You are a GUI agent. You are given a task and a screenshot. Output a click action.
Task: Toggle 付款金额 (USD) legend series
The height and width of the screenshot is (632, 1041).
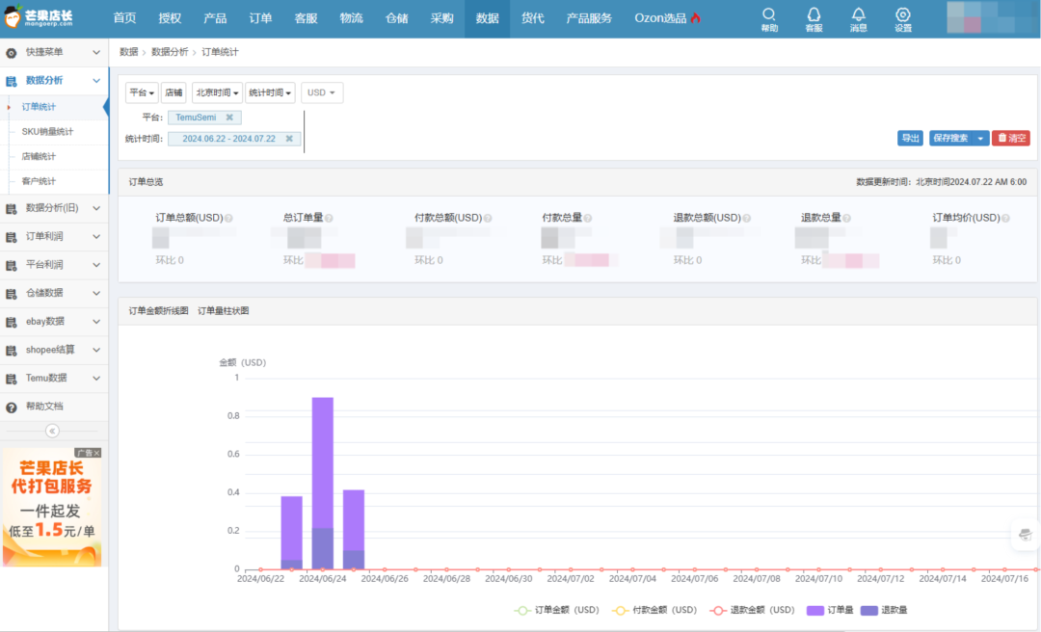tap(654, 610)
